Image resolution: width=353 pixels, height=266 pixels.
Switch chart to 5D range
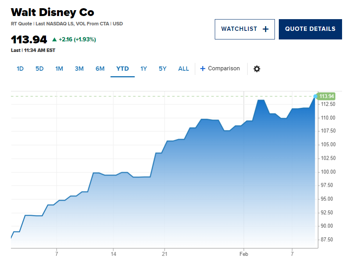[x=39, y=69]
